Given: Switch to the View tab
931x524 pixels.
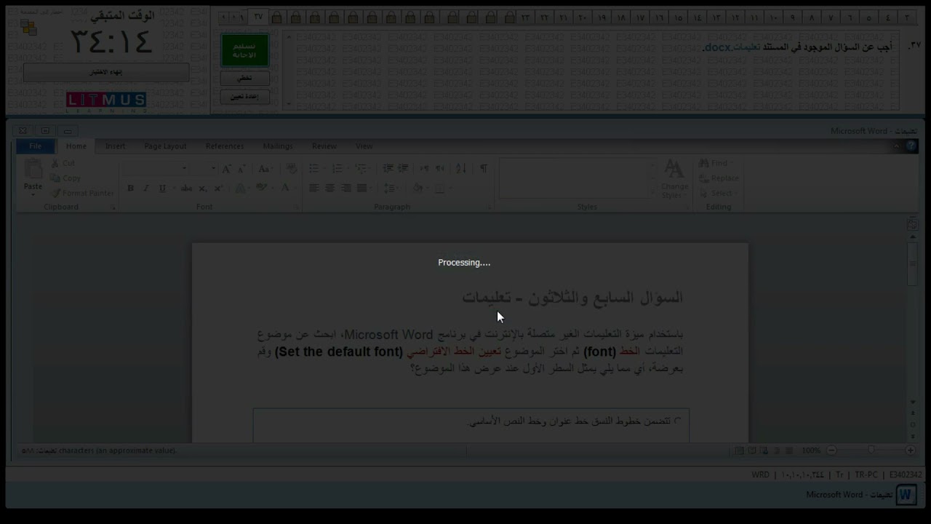Looking at the screenshot, I should point(364,146).
